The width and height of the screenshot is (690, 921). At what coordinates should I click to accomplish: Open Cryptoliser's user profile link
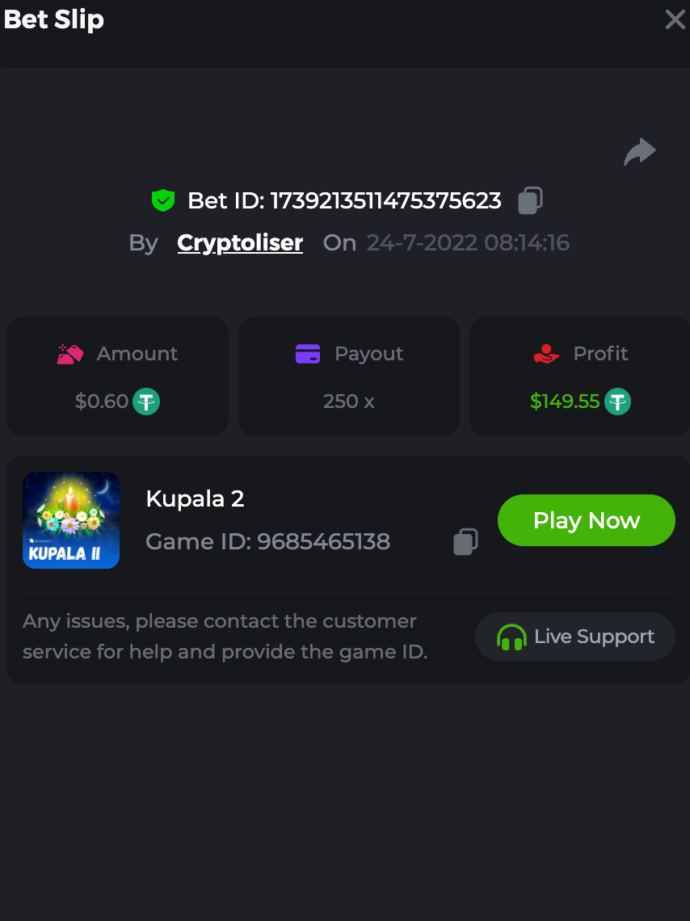[240, 243]
